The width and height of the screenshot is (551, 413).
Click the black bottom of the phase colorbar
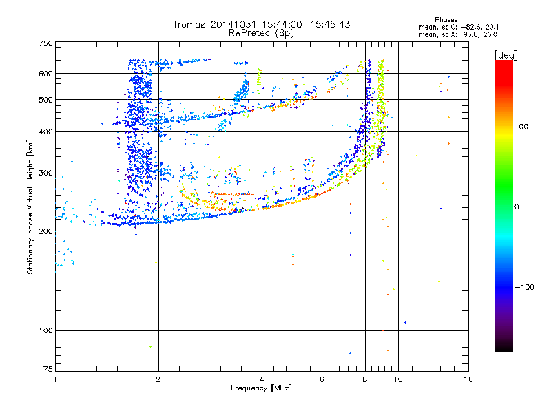(504, 346)
